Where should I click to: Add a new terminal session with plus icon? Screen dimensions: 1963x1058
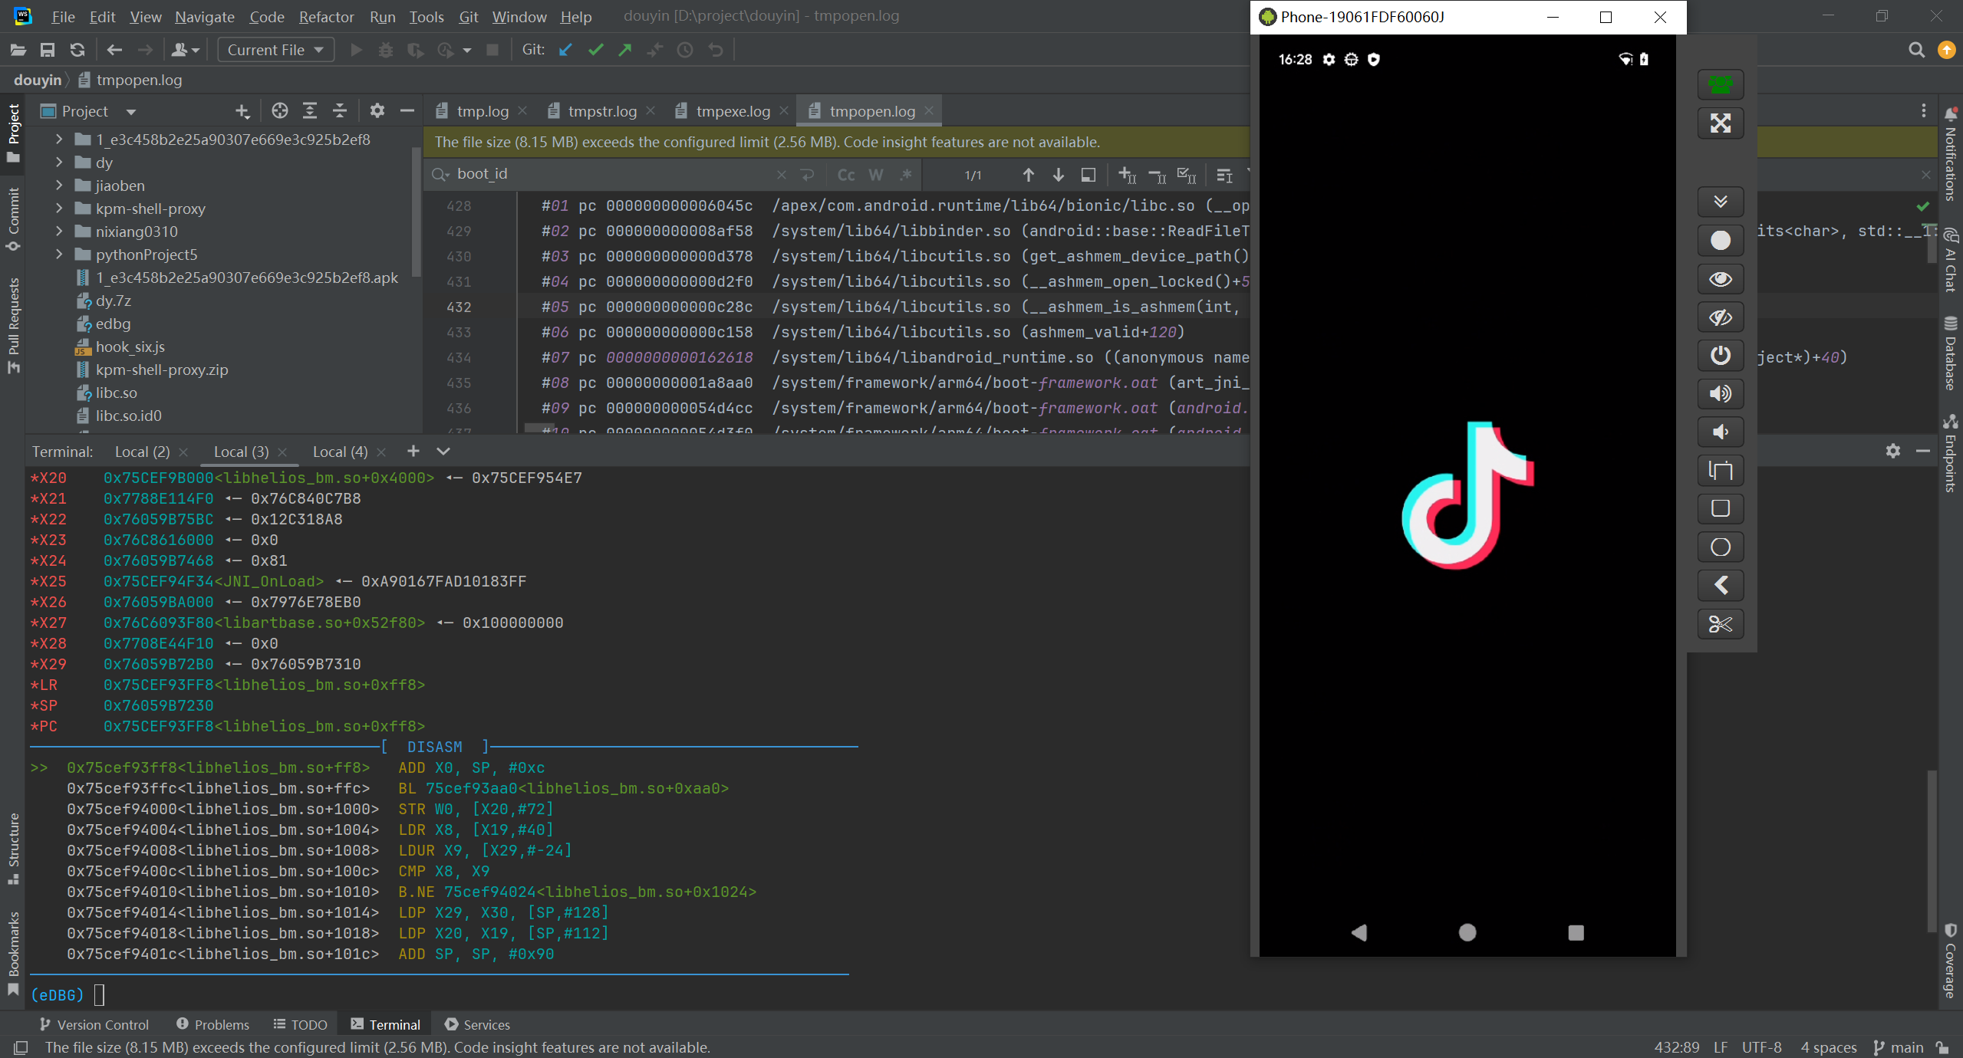(413, 452)
